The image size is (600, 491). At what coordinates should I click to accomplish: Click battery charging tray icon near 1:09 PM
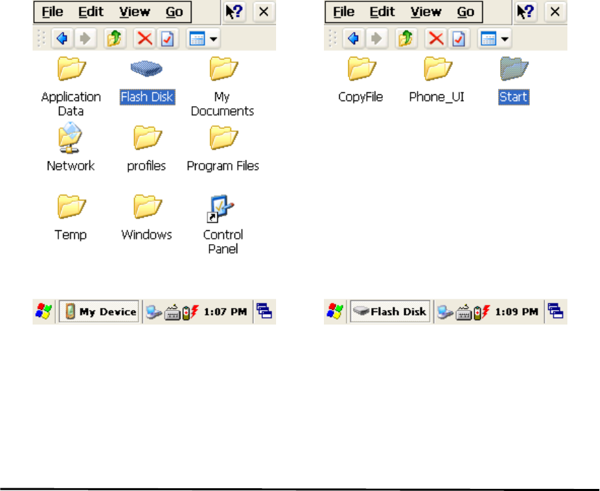[x=482, y=312]
